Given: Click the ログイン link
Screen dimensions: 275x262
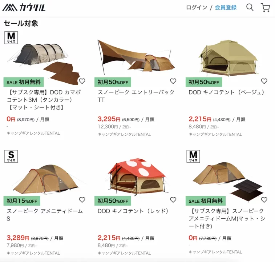Looking at the screenshot, I should [x=197, y=8].
